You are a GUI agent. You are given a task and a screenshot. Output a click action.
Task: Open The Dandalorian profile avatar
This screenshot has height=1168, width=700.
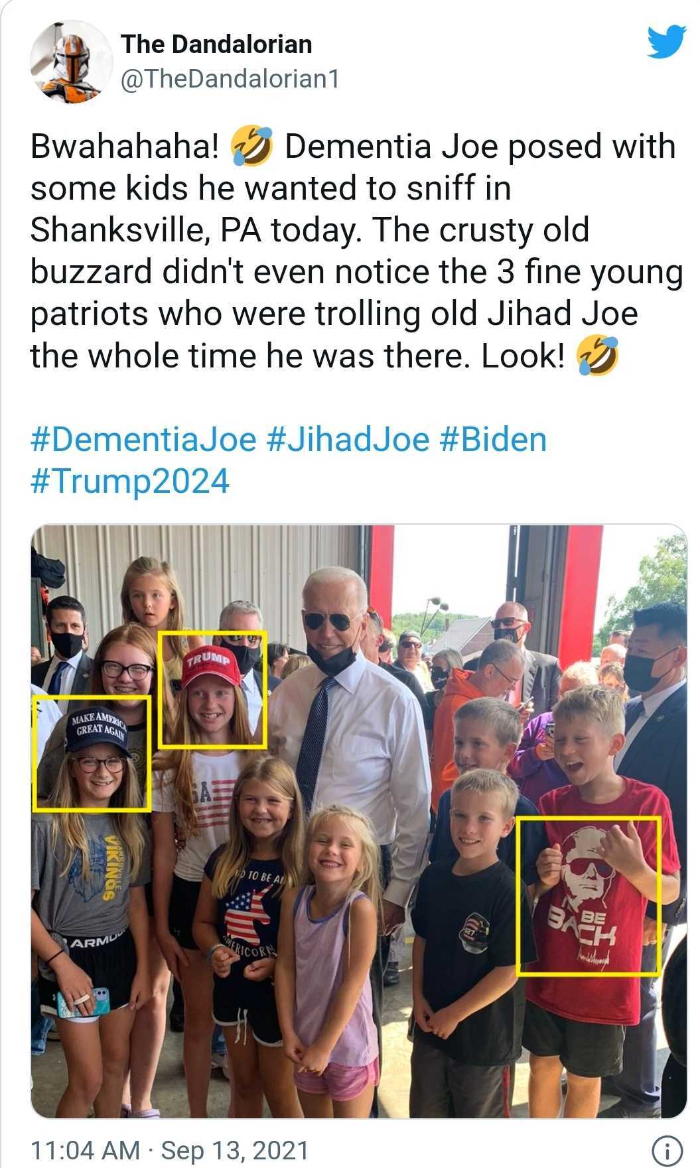(x=72, y=62)
